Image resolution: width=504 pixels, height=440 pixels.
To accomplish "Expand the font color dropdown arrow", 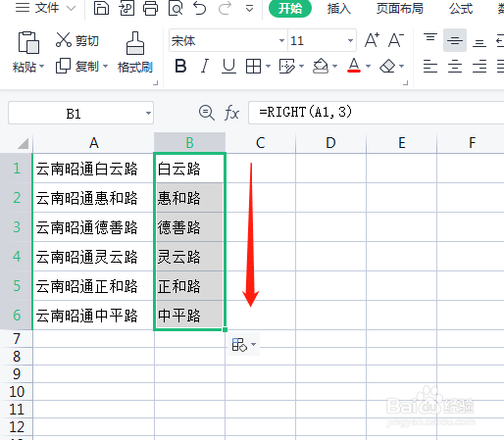I will [368, 67].
